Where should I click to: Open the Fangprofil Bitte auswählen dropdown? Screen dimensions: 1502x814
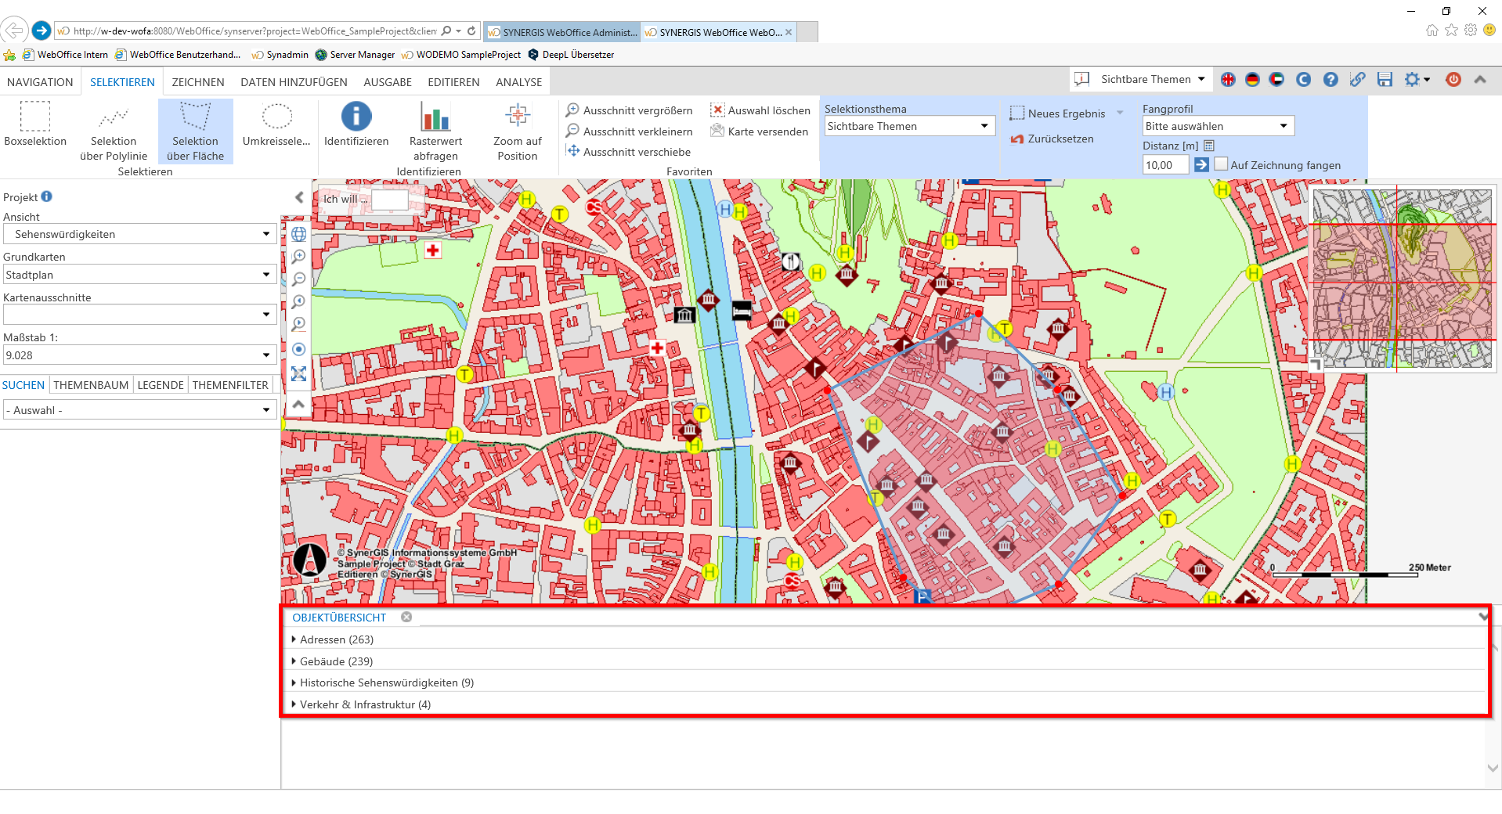coord(1217,126)
